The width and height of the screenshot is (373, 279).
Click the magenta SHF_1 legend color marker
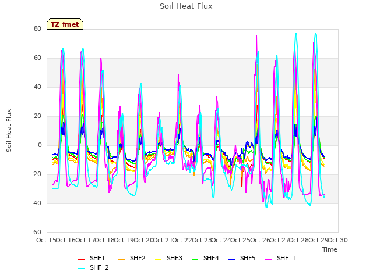(268, 259)
